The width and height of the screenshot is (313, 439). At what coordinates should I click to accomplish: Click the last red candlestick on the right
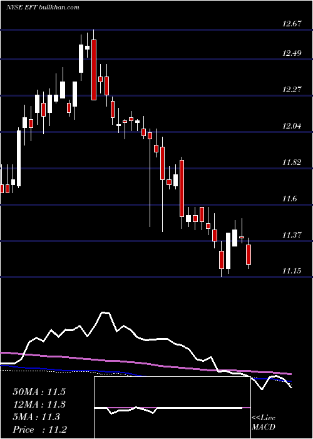[x=249, y=255]
